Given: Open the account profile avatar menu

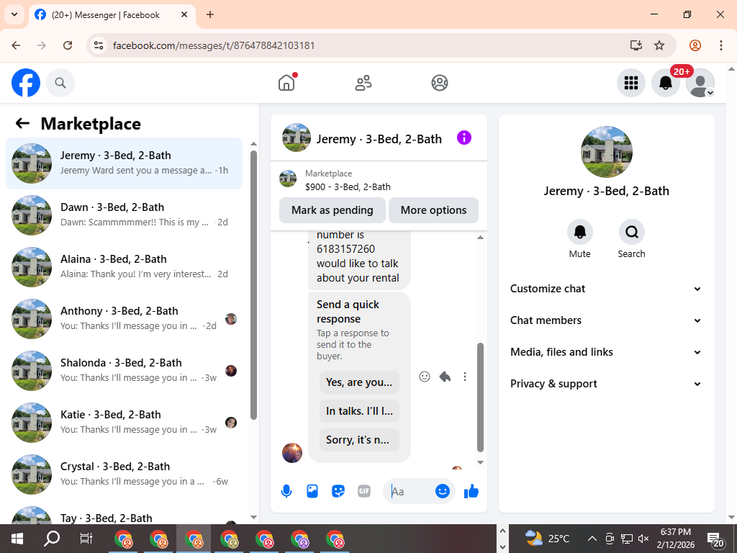Looking at the screenshot, I should pos(700,83).
